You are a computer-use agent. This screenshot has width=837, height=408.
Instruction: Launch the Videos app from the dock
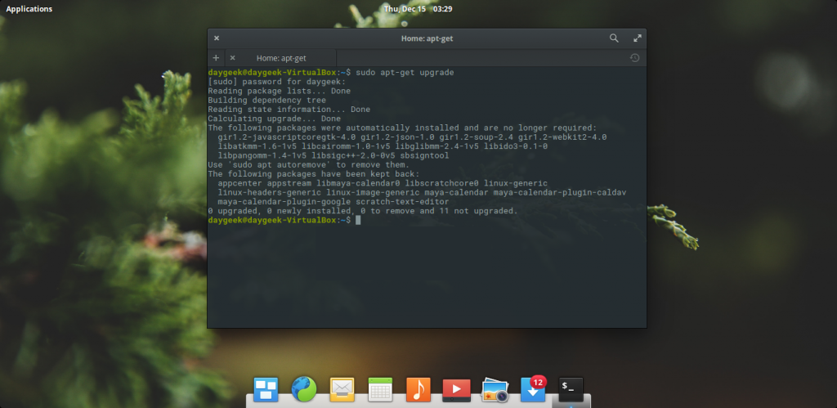456,390
